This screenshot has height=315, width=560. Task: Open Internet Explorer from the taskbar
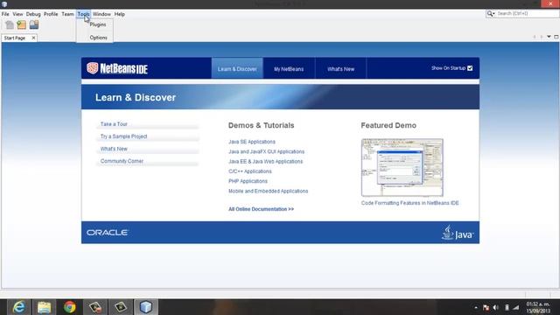point(18,307)
